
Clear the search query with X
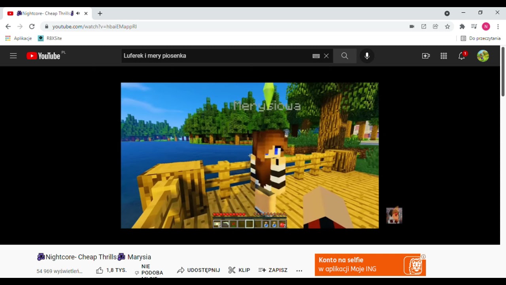(x=326, y=56)
